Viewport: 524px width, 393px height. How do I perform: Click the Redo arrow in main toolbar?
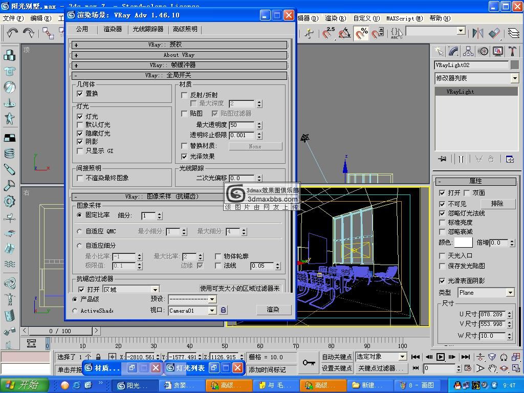[29, 32]
